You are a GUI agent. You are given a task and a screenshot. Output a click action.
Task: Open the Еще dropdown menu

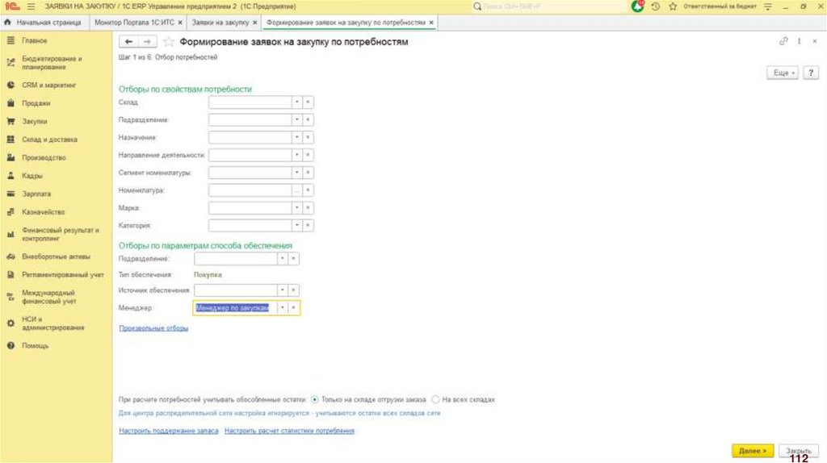coord(783,73)
